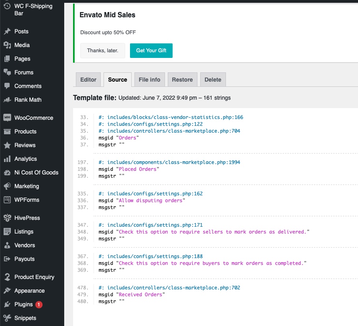
Task: Click the settings.php:171 reference line
Action: click(151, 225)
